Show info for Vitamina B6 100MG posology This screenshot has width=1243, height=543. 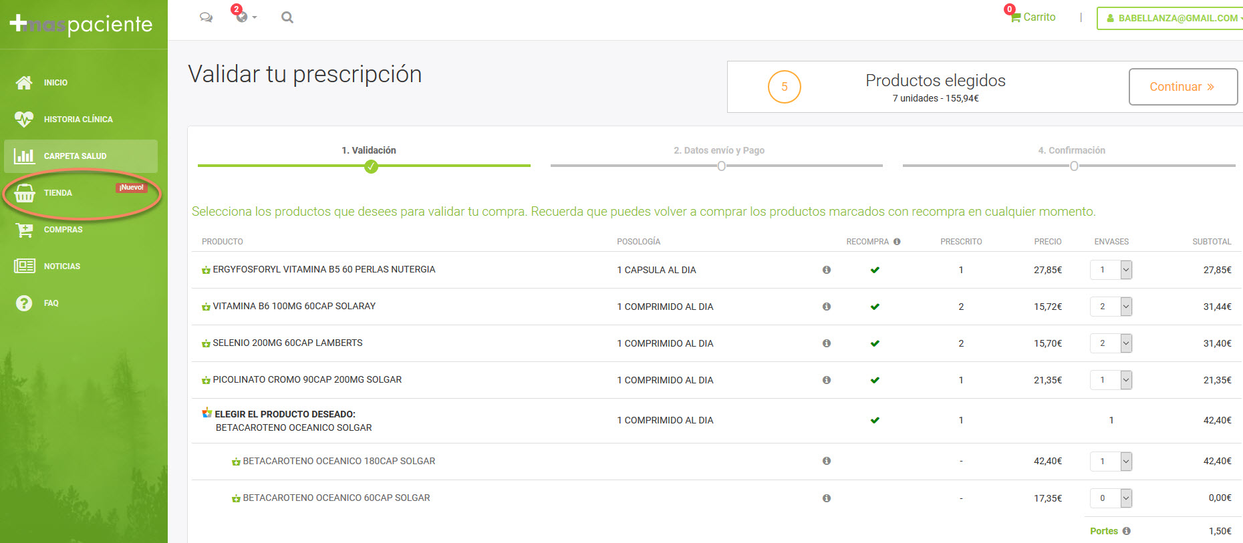[x=827, y=307]
